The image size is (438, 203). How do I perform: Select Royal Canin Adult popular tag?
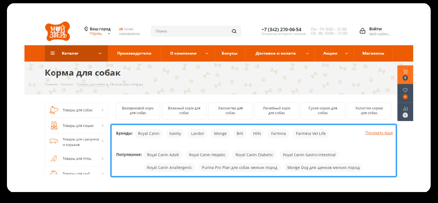tap(163, 155)
